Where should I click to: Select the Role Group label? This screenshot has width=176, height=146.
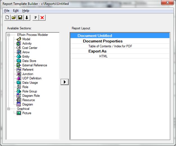click(30, 91)
